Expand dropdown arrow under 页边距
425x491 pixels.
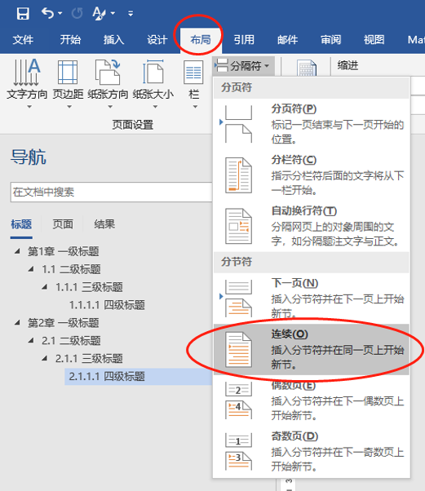69,107
